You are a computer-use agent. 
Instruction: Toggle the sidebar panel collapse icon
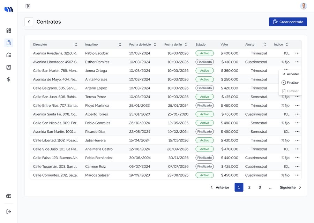[28, 6]
